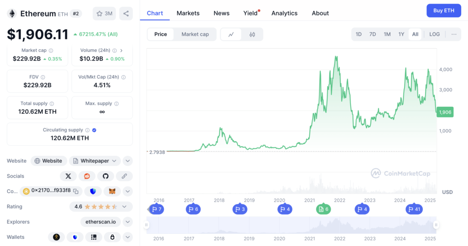Set chart range to 1M
The width and height of the screenshot is (468, 246).
(387, 34)
